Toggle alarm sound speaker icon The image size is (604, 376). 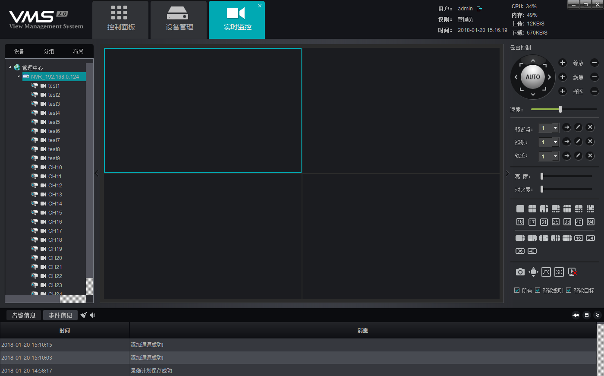point(92,315)
